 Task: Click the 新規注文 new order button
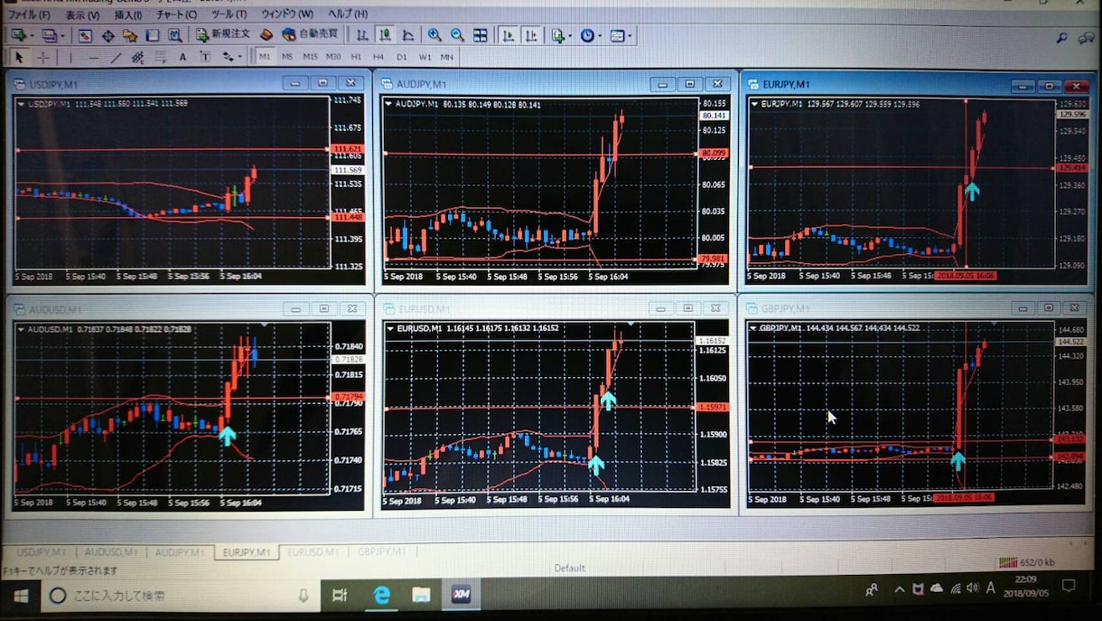coord(222,34)
